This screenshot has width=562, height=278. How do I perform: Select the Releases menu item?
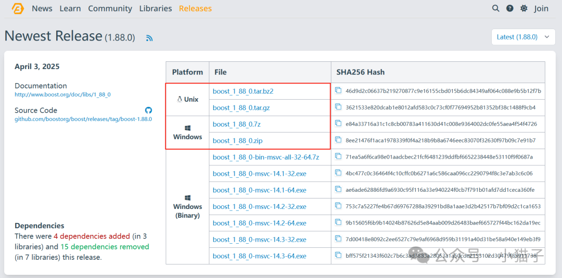[x=195, y=9]
